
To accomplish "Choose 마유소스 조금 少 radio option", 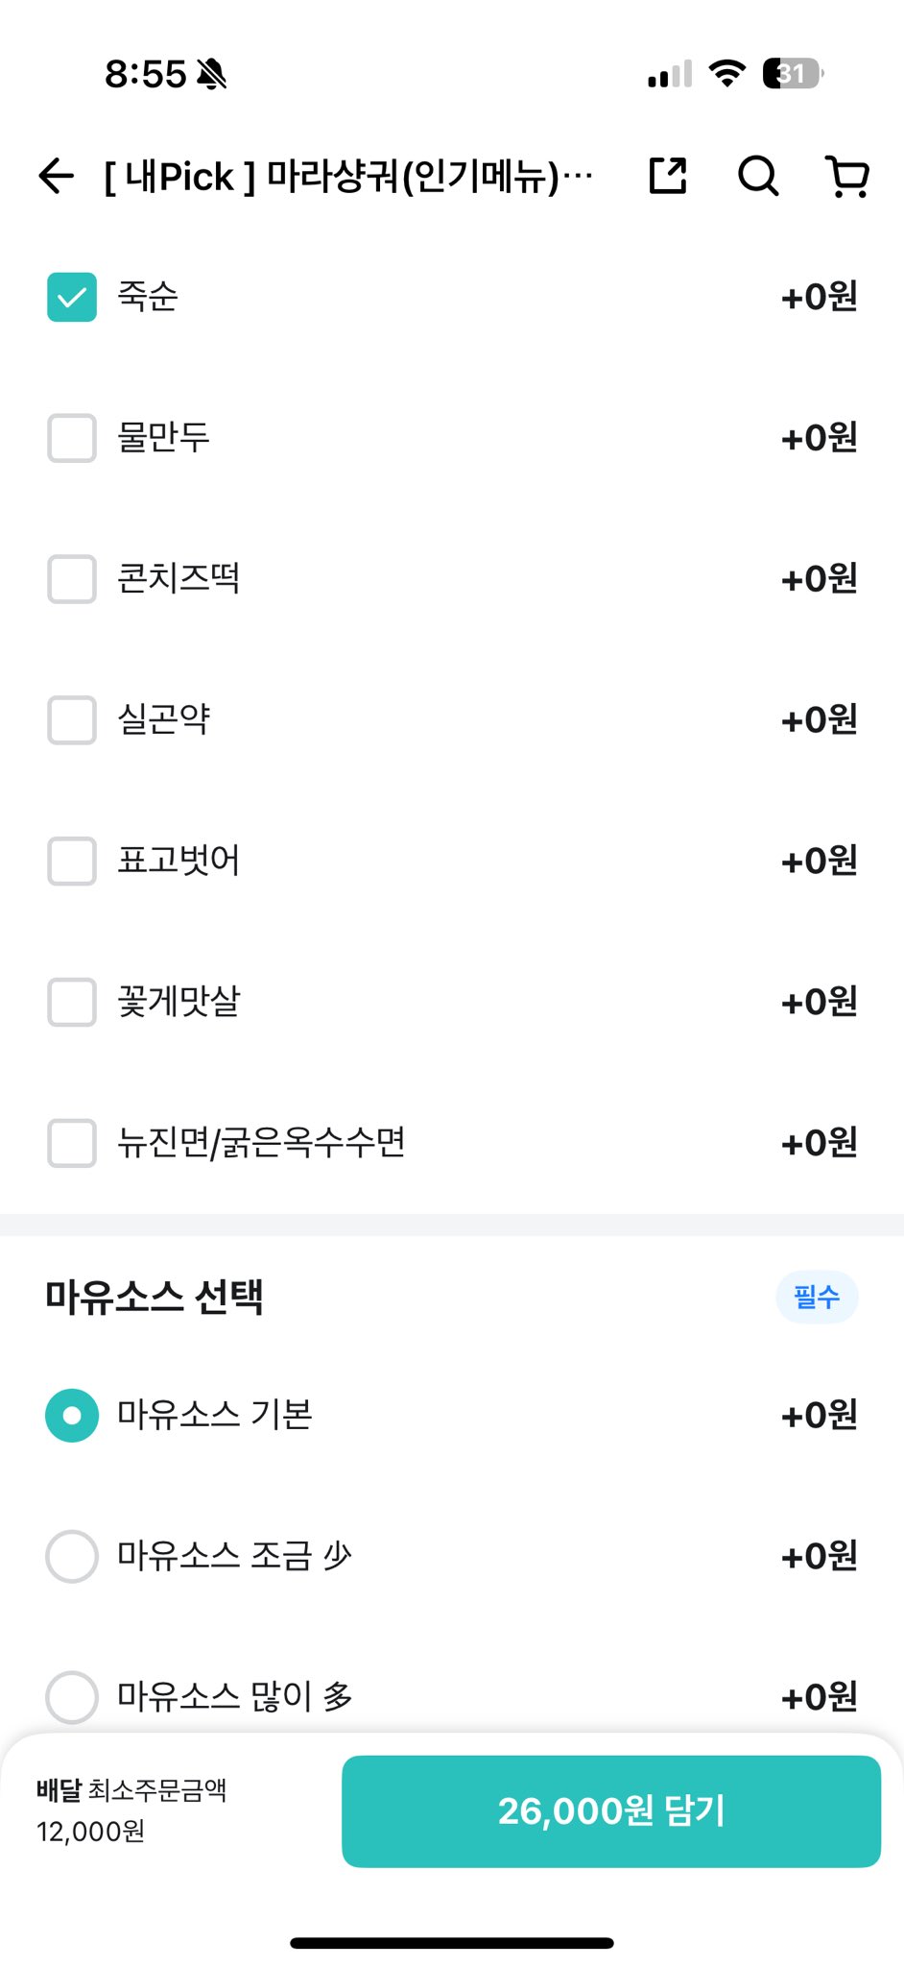I will point(72,1556).
